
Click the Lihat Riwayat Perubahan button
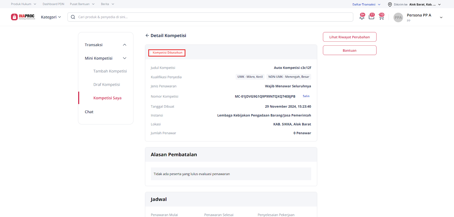pos(349,37)
